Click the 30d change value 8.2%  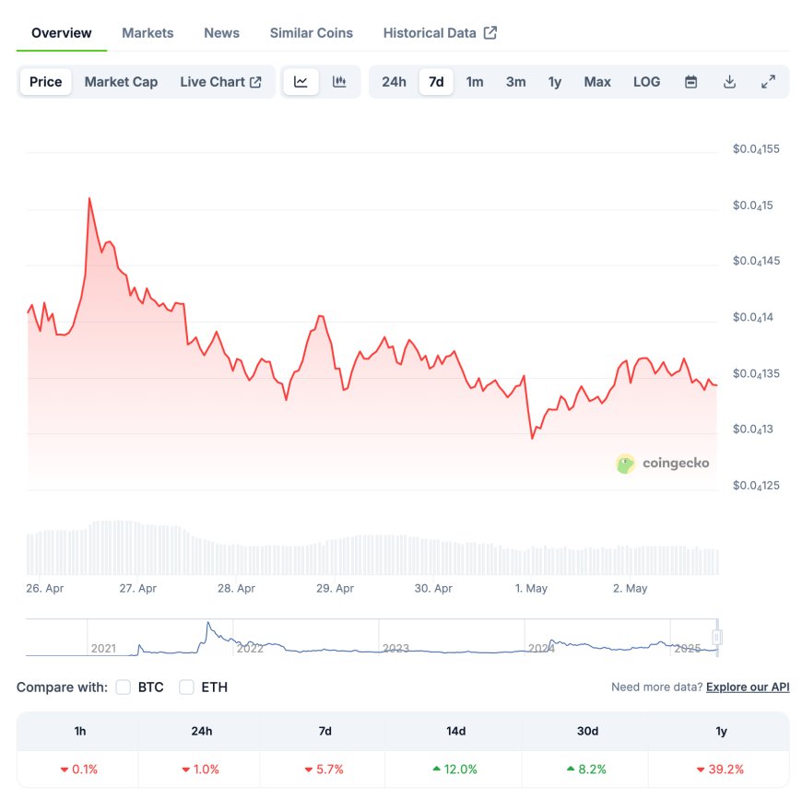(x=586, y=770)
